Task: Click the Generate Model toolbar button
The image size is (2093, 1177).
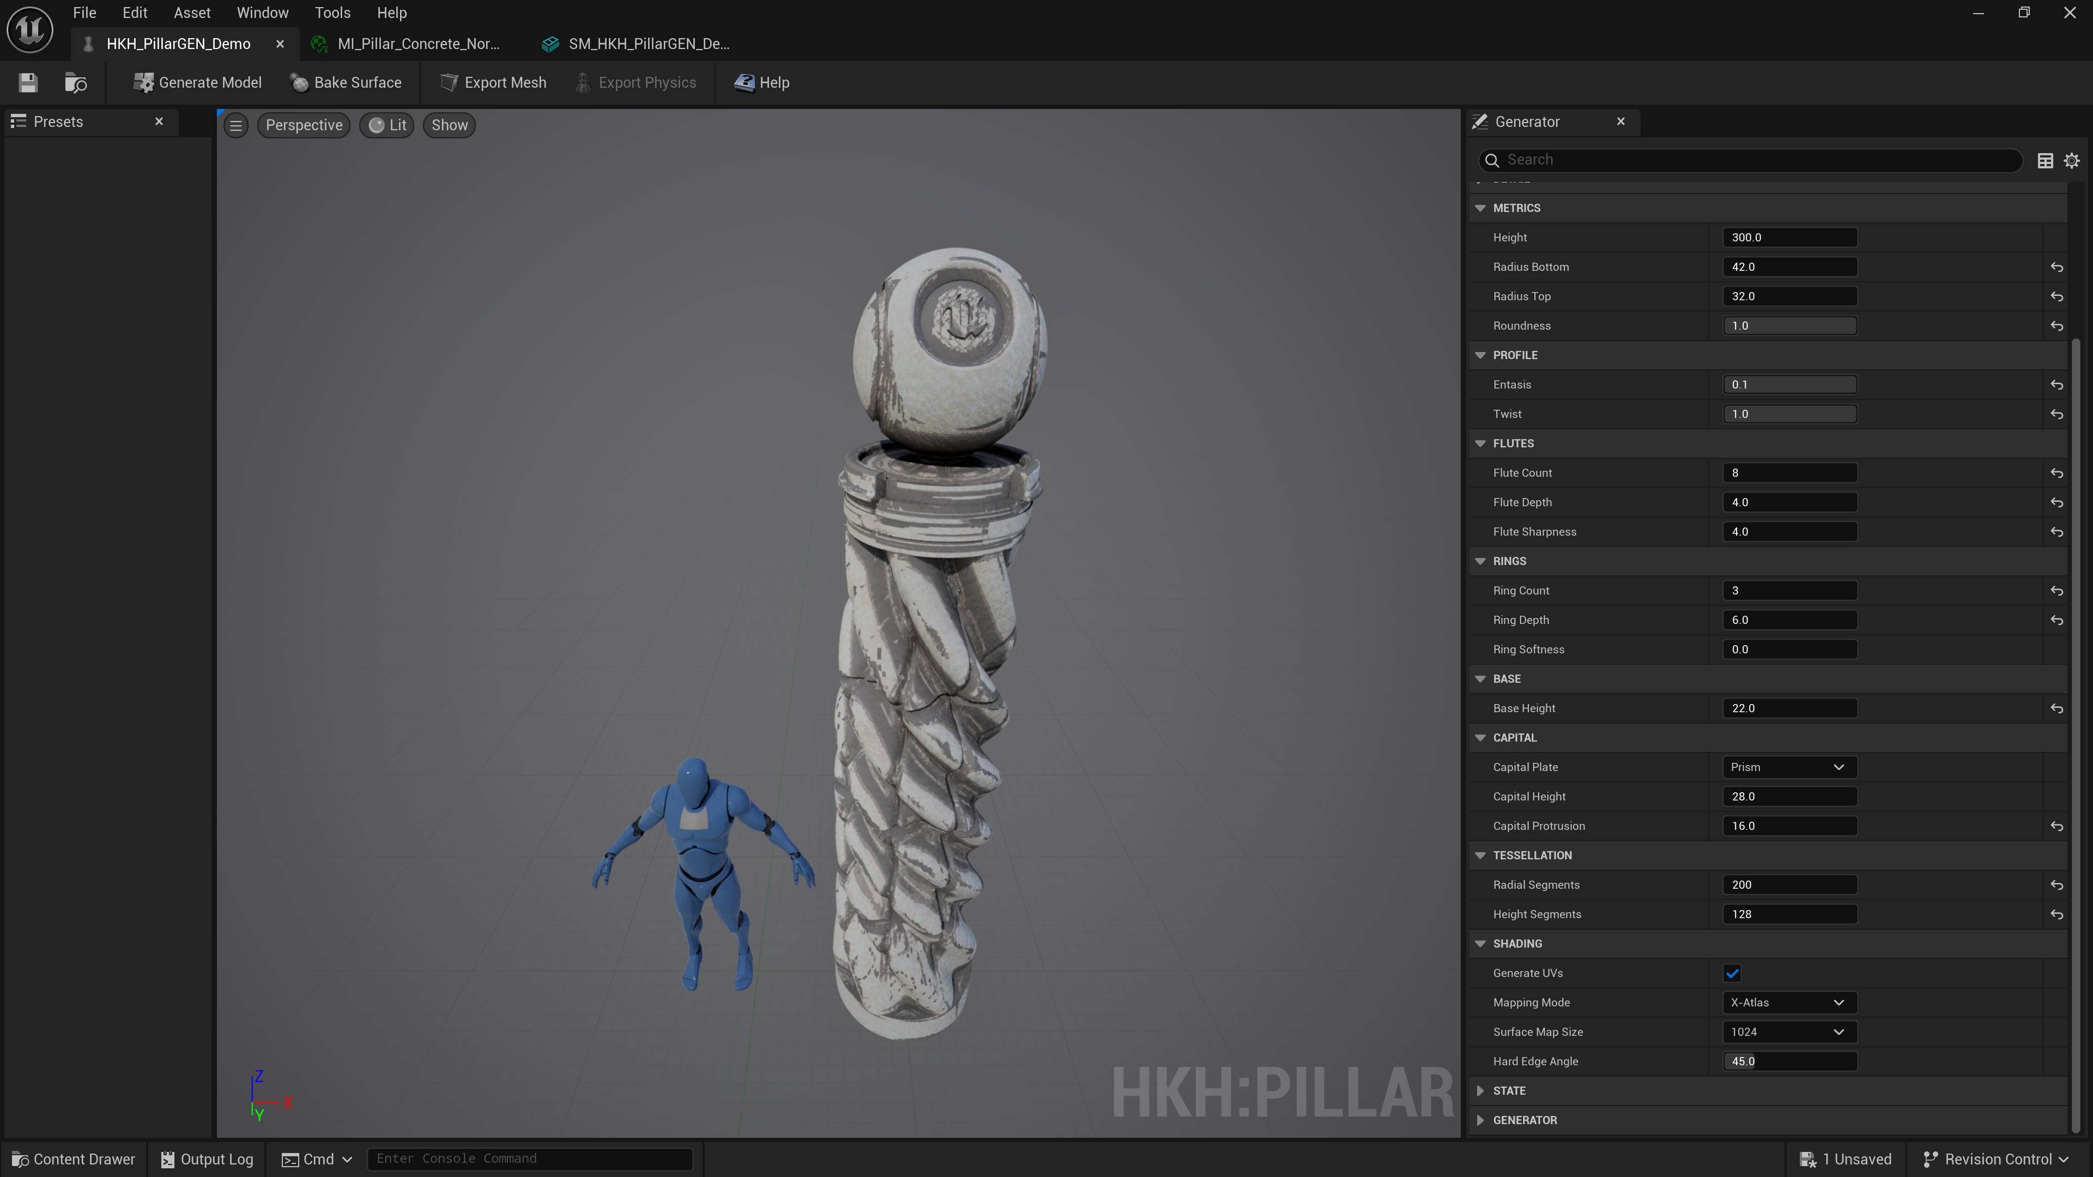Action: tap(197, 83)
